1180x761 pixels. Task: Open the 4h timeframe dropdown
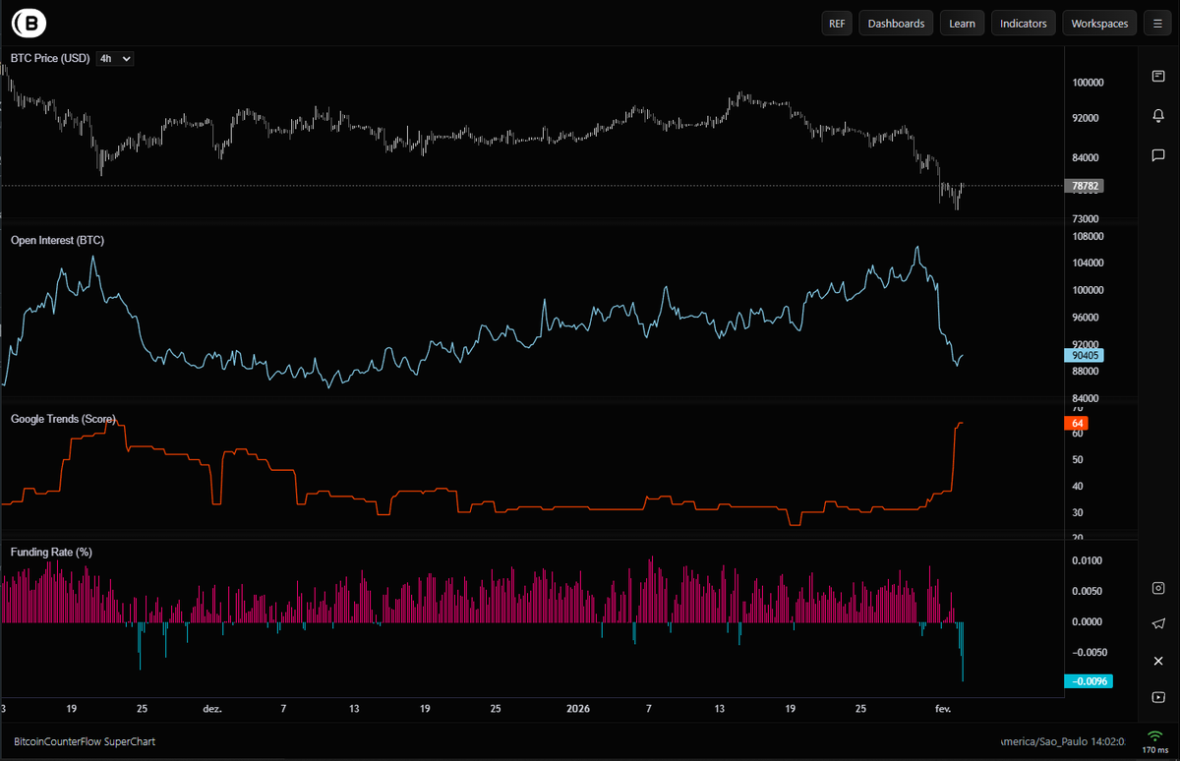coord(114,58)
